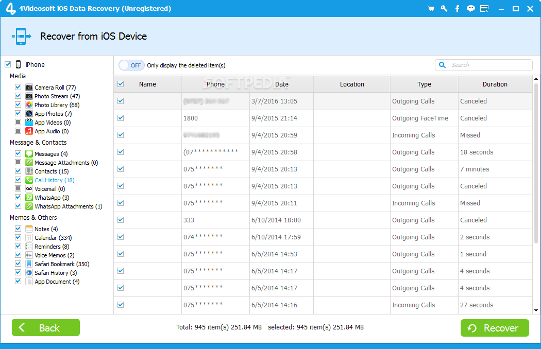Image resolution: width=541 pixels, height=349 pixels.
Task: Click the Safari Bookmark icon
Action: (x=29, y=264)
